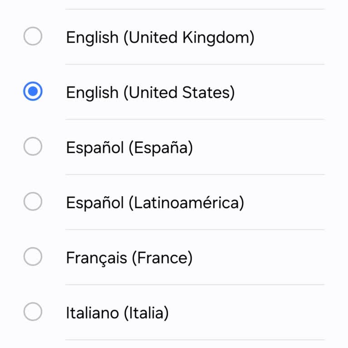Select the English (United Kingdom) radio button
The width and height of the screenshot is (348, 348).
(x=33, y=37)
